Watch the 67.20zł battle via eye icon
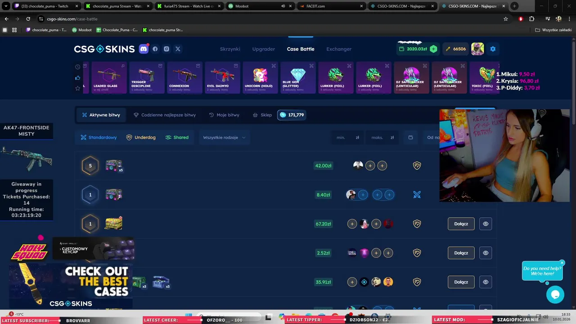 (x=486, y=224)
